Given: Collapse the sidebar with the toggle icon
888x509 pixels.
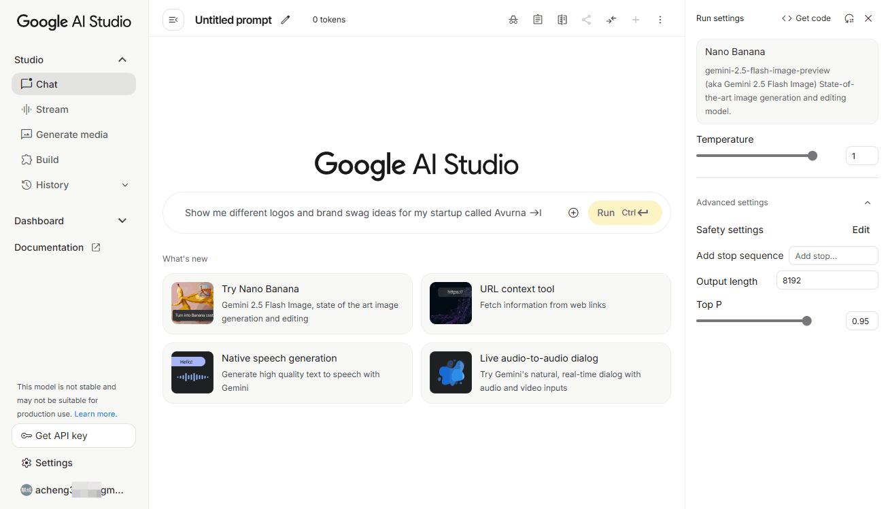Looking at the screenshot, I should pyautogui.click(x=173, y=20).
